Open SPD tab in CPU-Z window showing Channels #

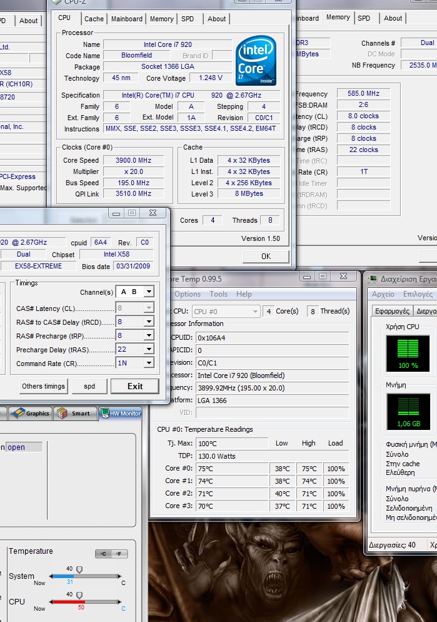click(x=364, y=18)
